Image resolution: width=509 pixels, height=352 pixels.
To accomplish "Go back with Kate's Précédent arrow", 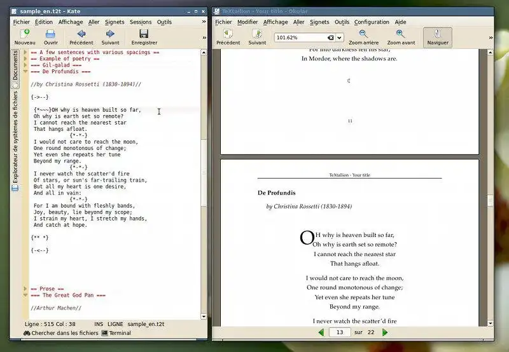I will click(x=81, y=34).
